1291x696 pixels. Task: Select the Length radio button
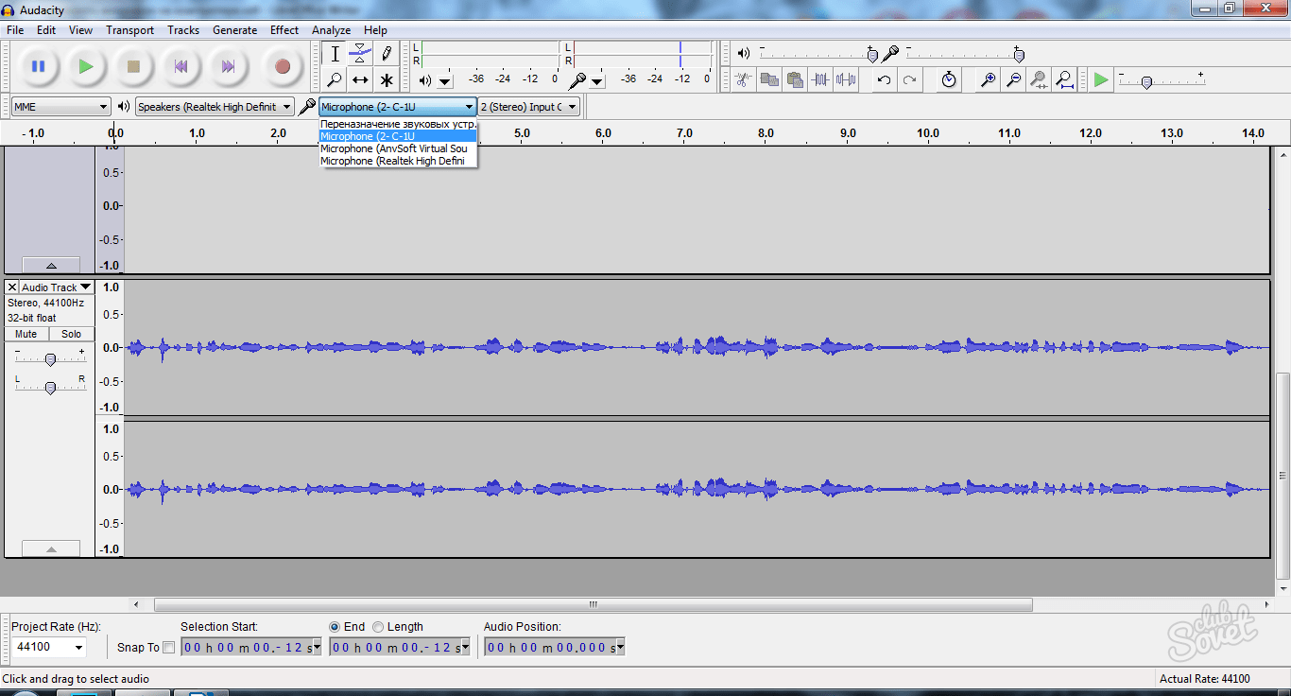(378, 627)
